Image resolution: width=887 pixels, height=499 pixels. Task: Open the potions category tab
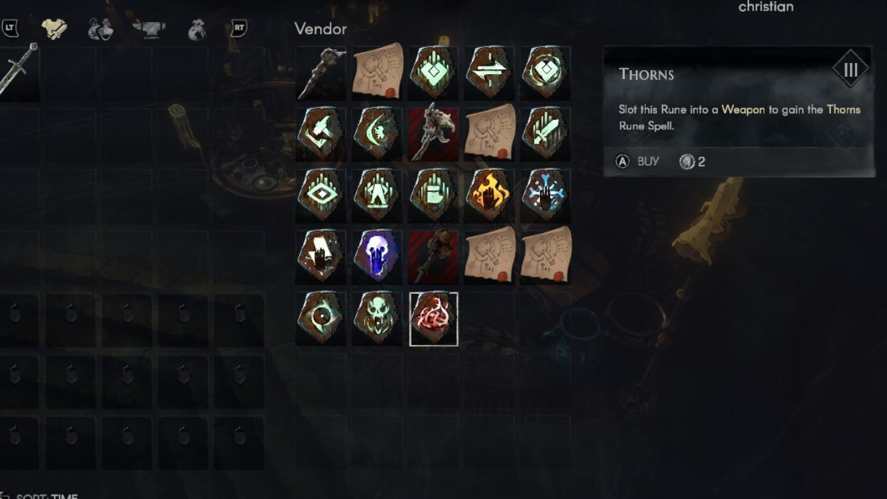click(100, 29)
